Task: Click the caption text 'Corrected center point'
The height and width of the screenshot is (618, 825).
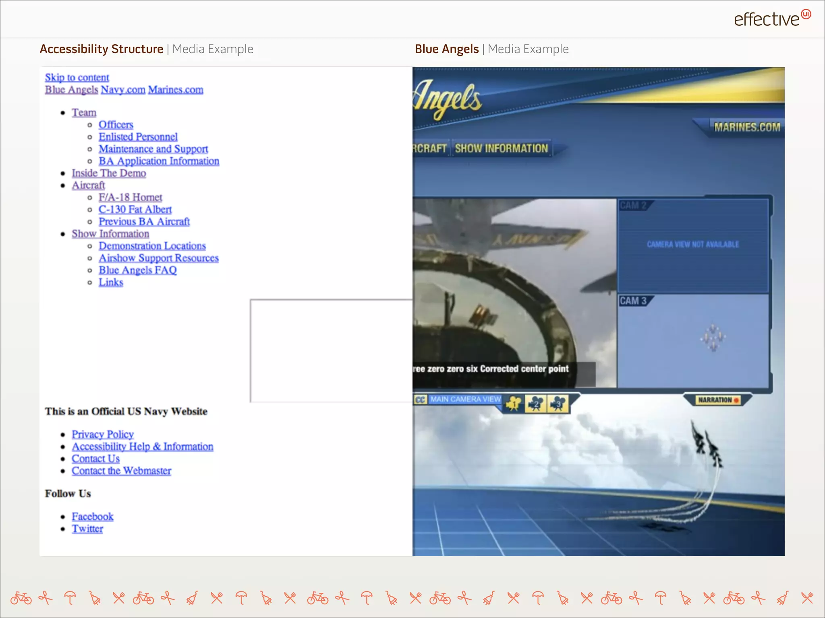Action: coord(524,369)
